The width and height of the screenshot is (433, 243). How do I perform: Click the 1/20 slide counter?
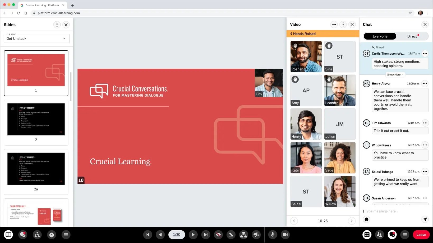pyautogui.click(x=177, y=234)
